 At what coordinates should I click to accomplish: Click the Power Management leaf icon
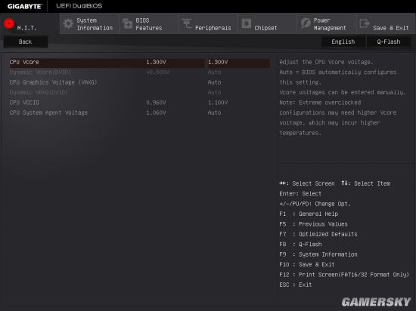[306, 23]
